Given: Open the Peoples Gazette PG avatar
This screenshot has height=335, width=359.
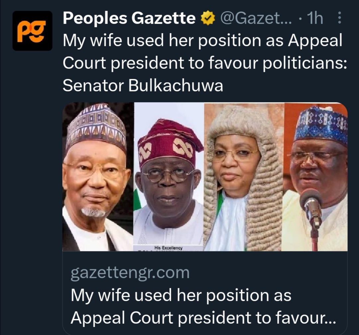Looking at the screenshot, I should pyautogui.click(x=32, y=31).
